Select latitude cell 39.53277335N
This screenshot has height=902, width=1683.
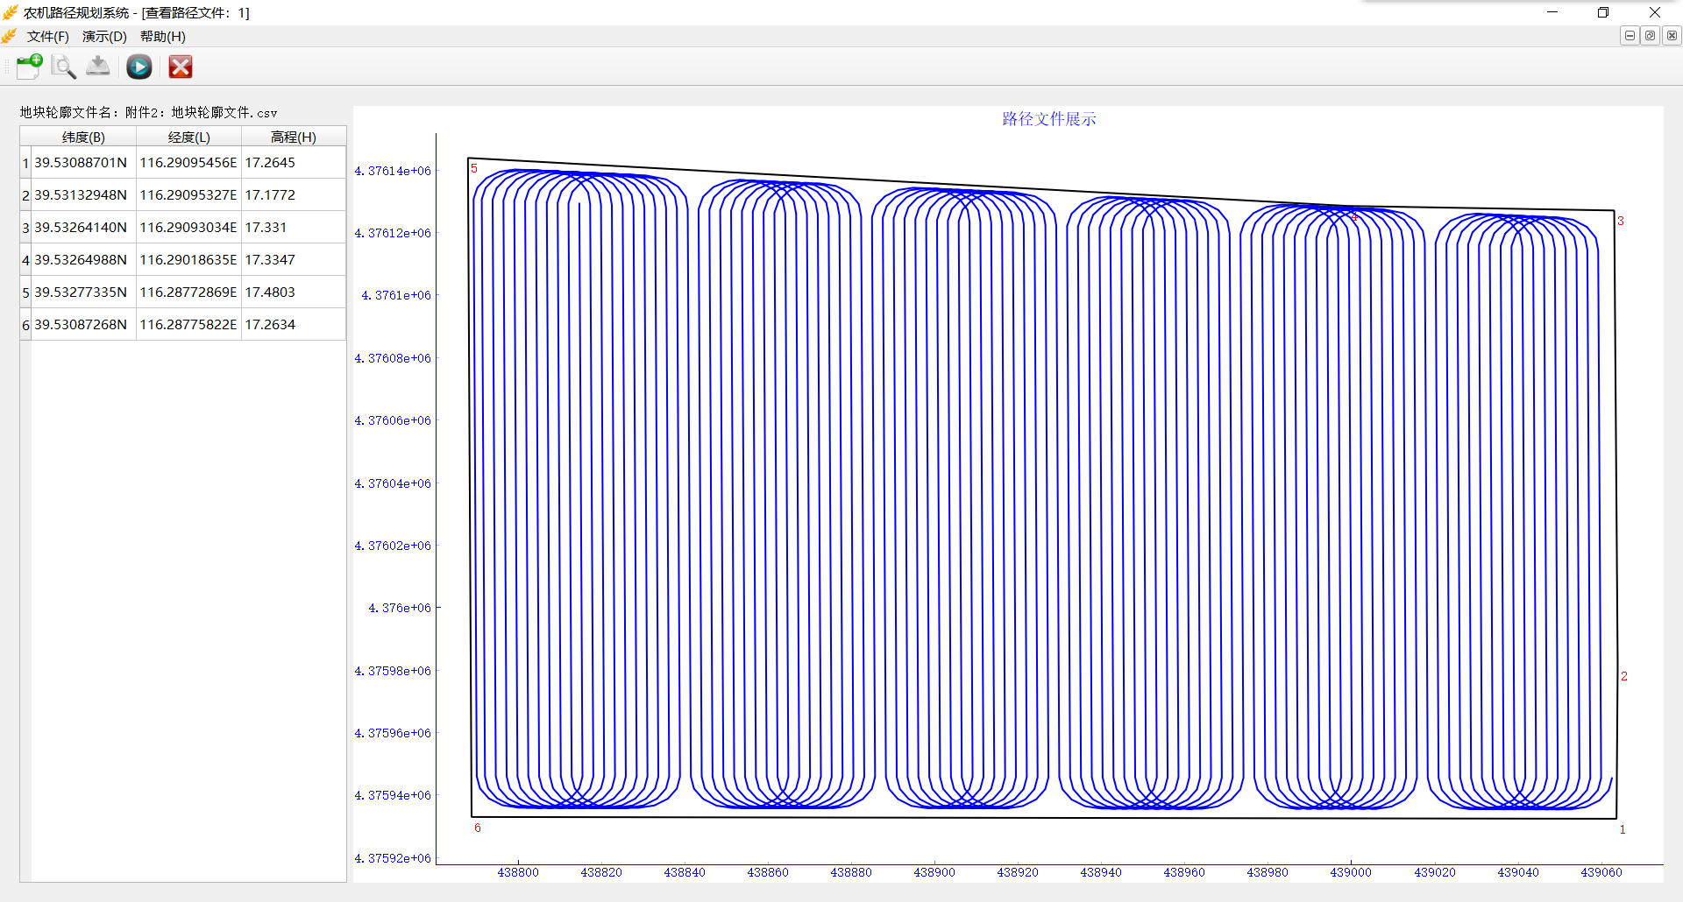83,292
